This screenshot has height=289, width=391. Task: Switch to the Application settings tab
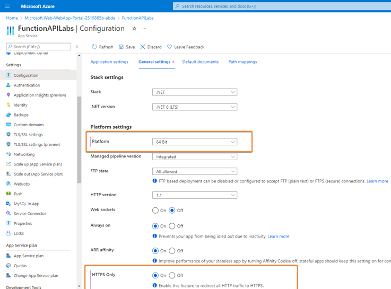click(109, 62)
